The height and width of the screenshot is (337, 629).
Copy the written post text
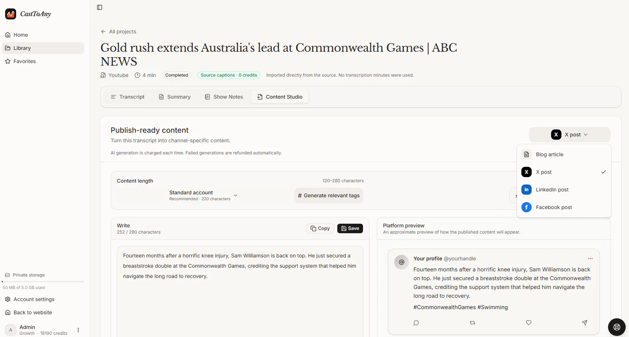320,228
